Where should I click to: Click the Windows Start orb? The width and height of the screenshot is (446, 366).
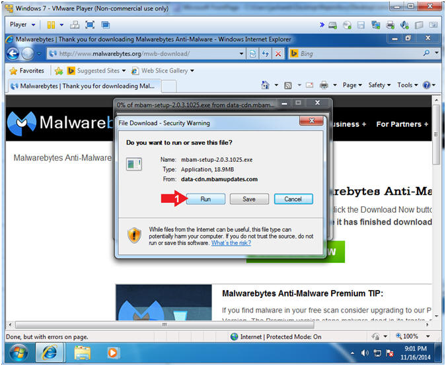coord(19,353)
